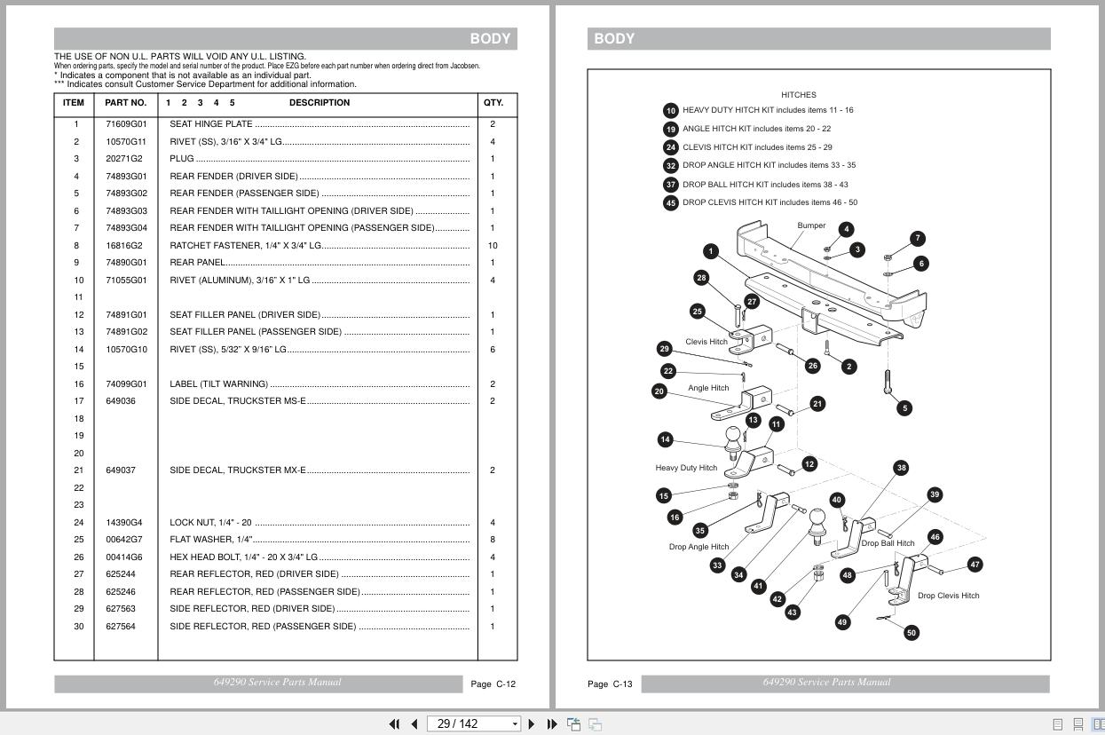Click 'REAR FENDER (DRIVER SIDE)' description

233,177
